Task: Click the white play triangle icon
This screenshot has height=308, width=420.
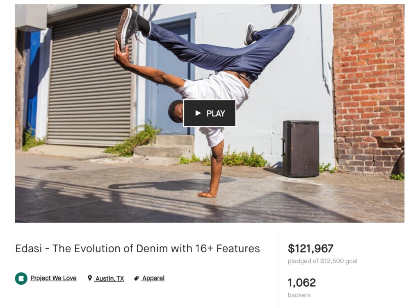Action: [x=198, y=113]
